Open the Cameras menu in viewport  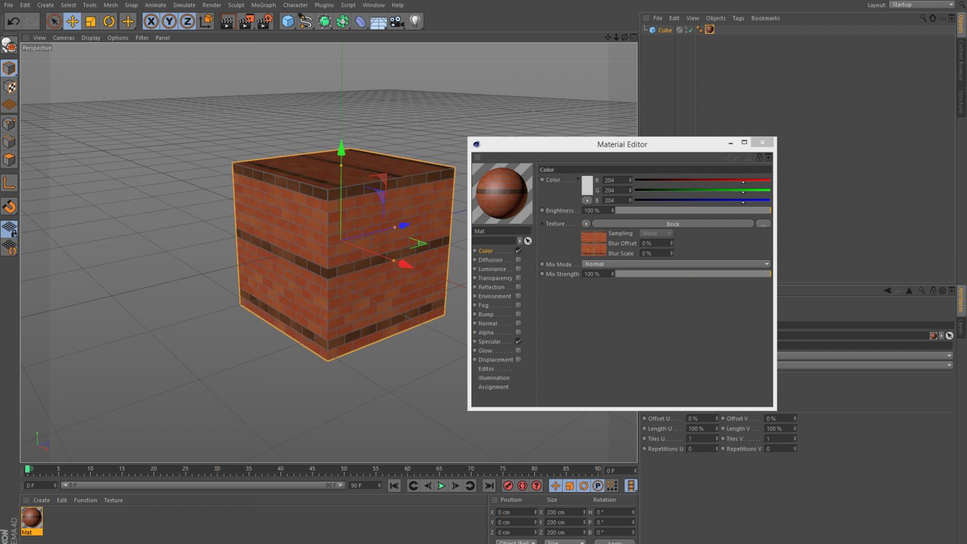(63, 37)
